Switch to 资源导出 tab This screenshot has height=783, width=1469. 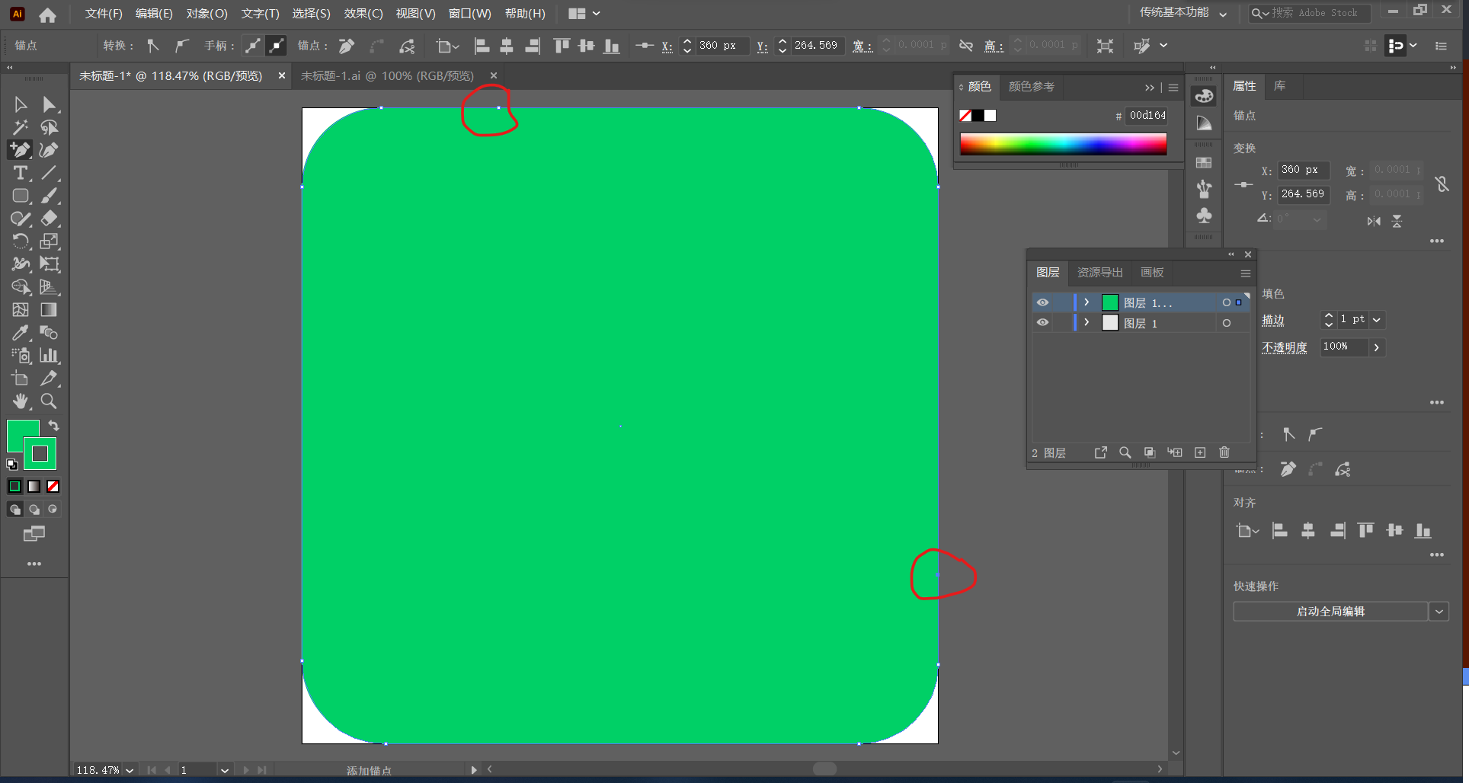click(x=1099, y=273)
